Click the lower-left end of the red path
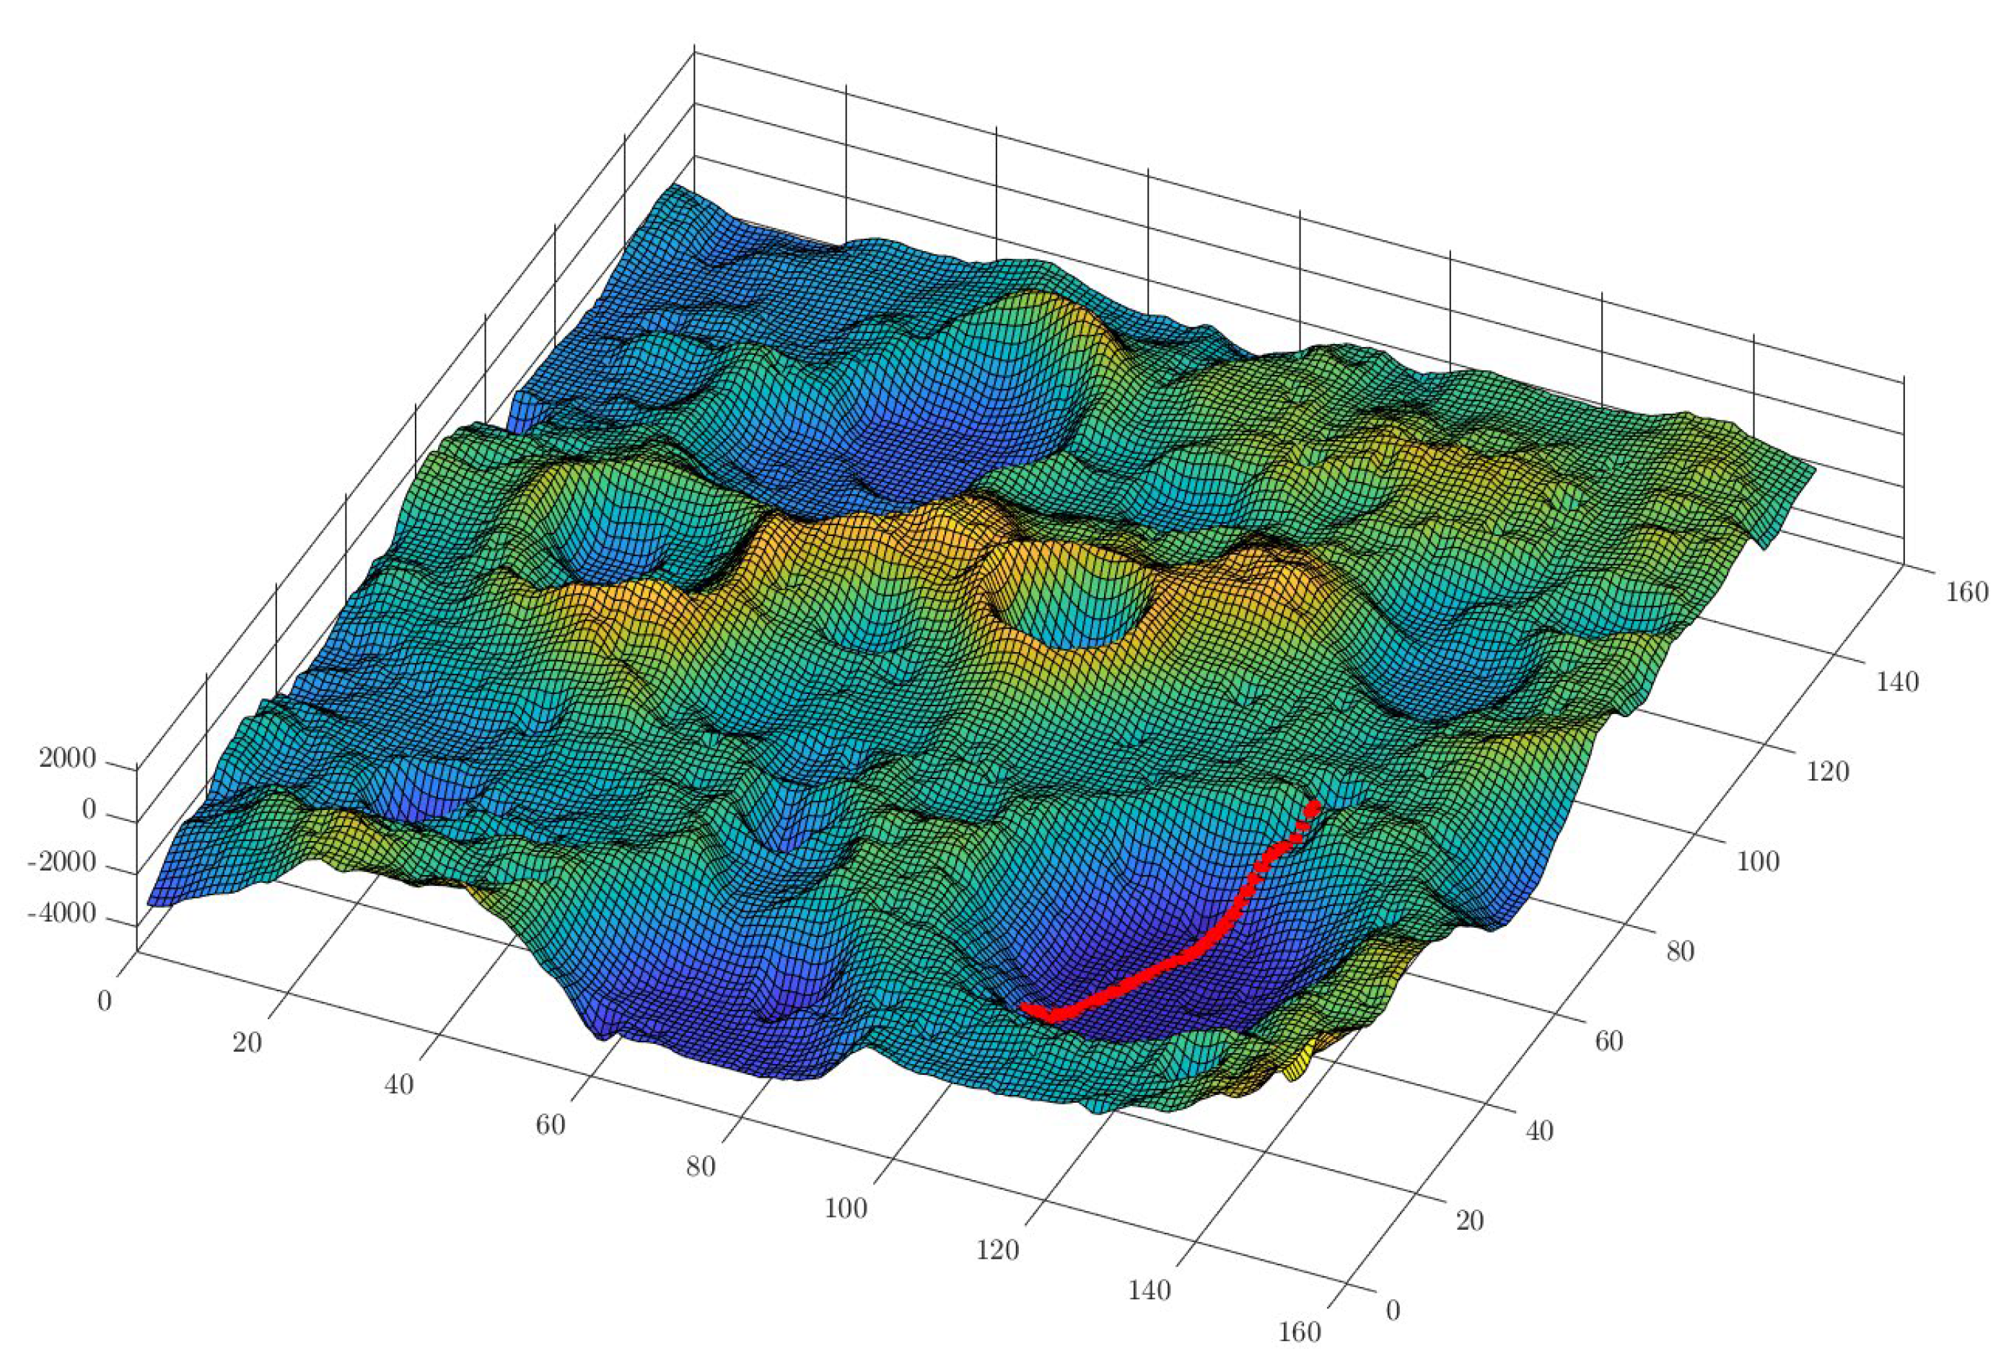This screenshot has width=2001, height=1359. pyautogui.click(x=1027, y=1007)
